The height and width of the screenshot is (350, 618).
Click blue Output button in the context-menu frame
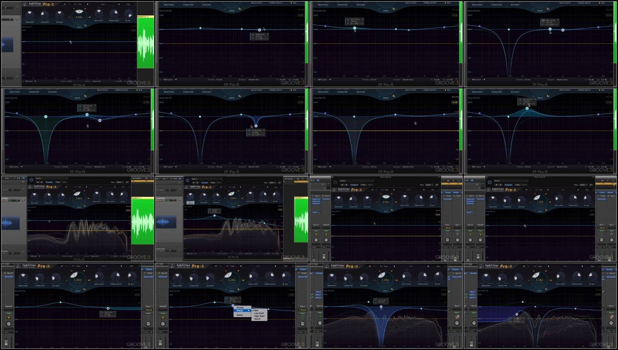[x=303, y=269]
